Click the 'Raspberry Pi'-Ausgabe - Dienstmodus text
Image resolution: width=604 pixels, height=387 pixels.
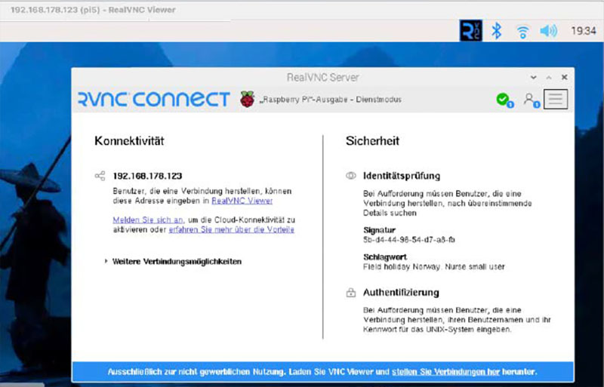tap(331, 100)
